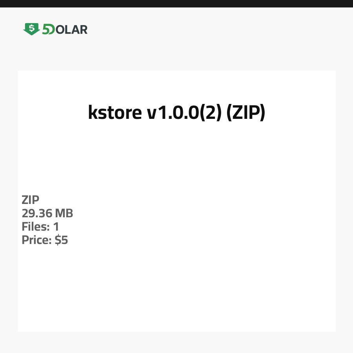
Task: Open the 5DOLAR home link text
Action: pyautogui.click(x=65, y=29)
